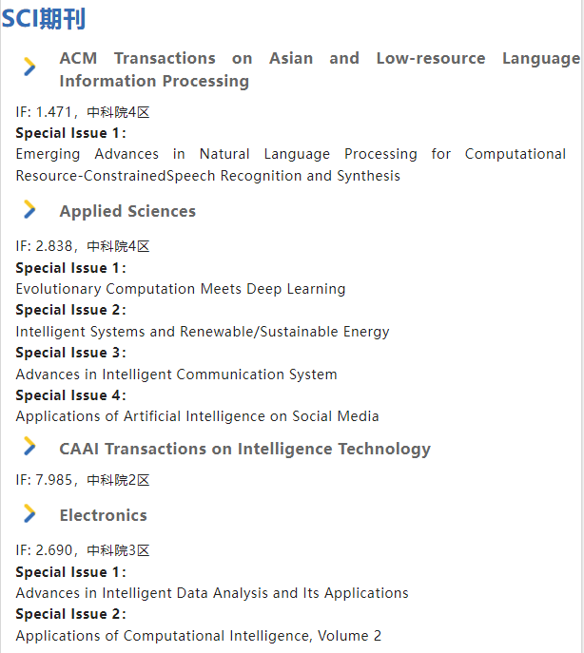Screen dimensions: 584x653
Task: Click 'Special Issue 2:' label under Applied Sciences
Action: (71, 310)
